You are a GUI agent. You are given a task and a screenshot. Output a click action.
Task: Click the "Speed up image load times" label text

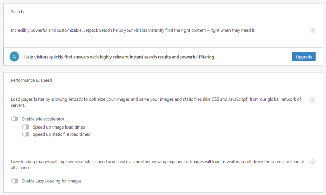coord(59,127)
